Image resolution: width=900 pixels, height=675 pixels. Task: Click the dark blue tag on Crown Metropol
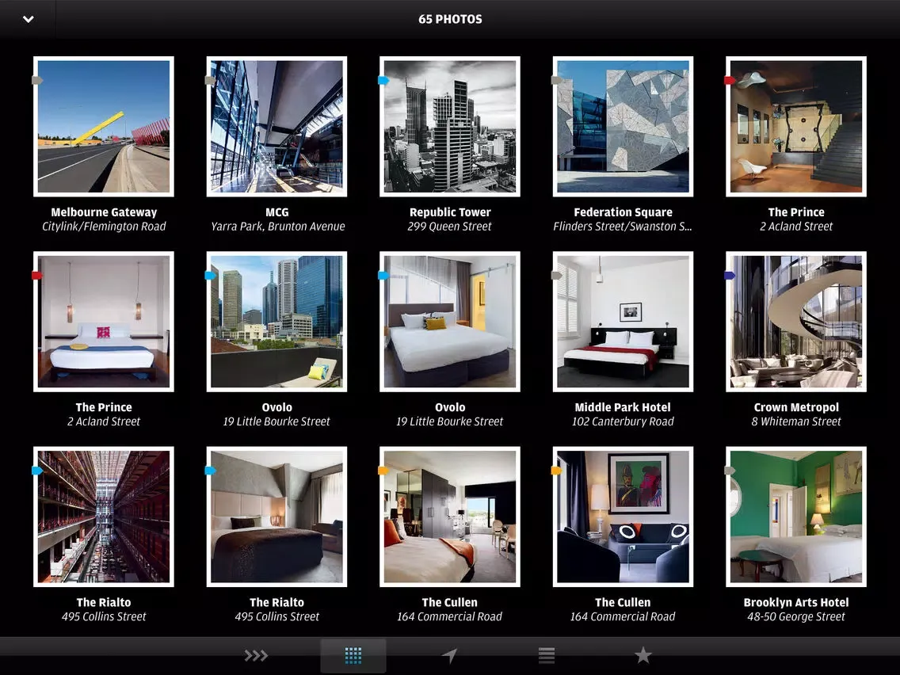coord(730,276)
